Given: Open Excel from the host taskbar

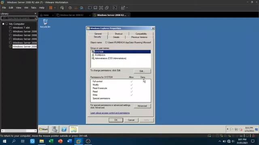Looking at the screenshot, I should pos(51,141).
